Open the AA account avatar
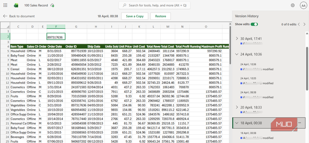The image size is (309, 143). point(303,6)
